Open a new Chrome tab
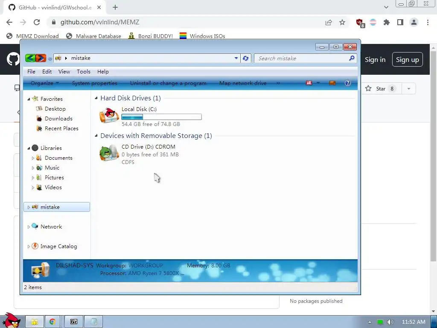437x328 pixels. pos(115,8)
